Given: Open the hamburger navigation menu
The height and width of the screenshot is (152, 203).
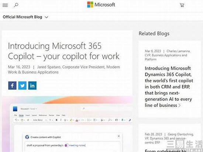Looking at the screenshot, I should pos(5,5).
